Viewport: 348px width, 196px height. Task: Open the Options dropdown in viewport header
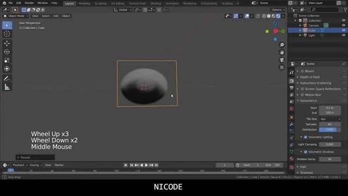click(278, 10)
